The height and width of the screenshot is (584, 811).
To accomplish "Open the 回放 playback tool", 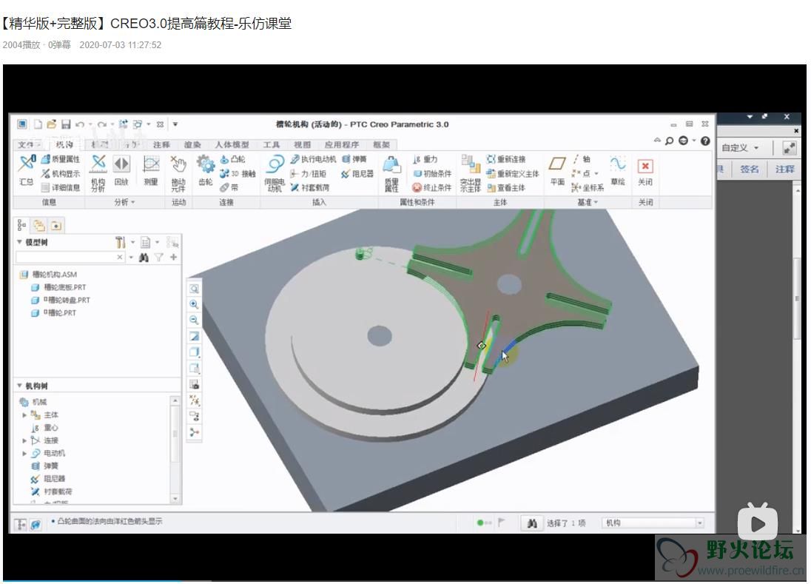I will pyautogui.click(x=121, y=170).
